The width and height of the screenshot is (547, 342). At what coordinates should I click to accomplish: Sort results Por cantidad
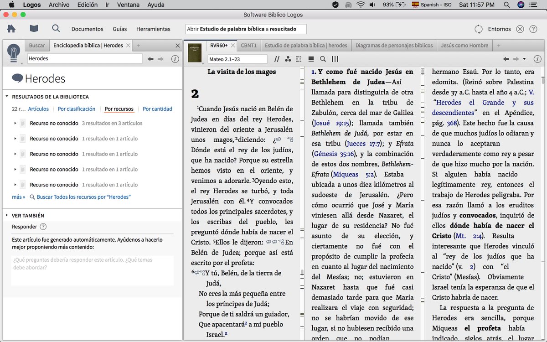[157, 109]
